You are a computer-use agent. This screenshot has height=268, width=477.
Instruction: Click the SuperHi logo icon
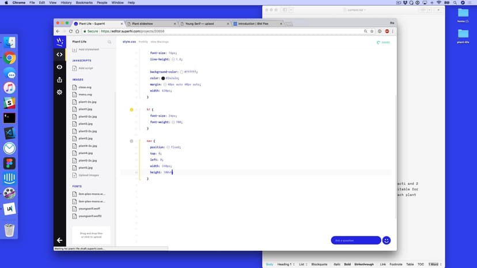tap(59, 41)
